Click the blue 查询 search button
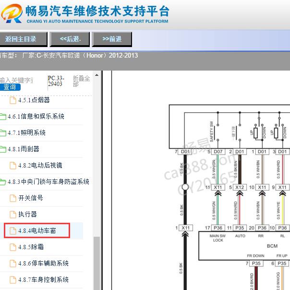Image resolution: width=290 pixels, height=290 pixels. click(x=10, y=87)
